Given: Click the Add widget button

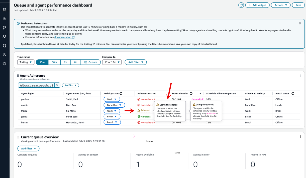Looking at the screenshot, I should tap(257, 5).
